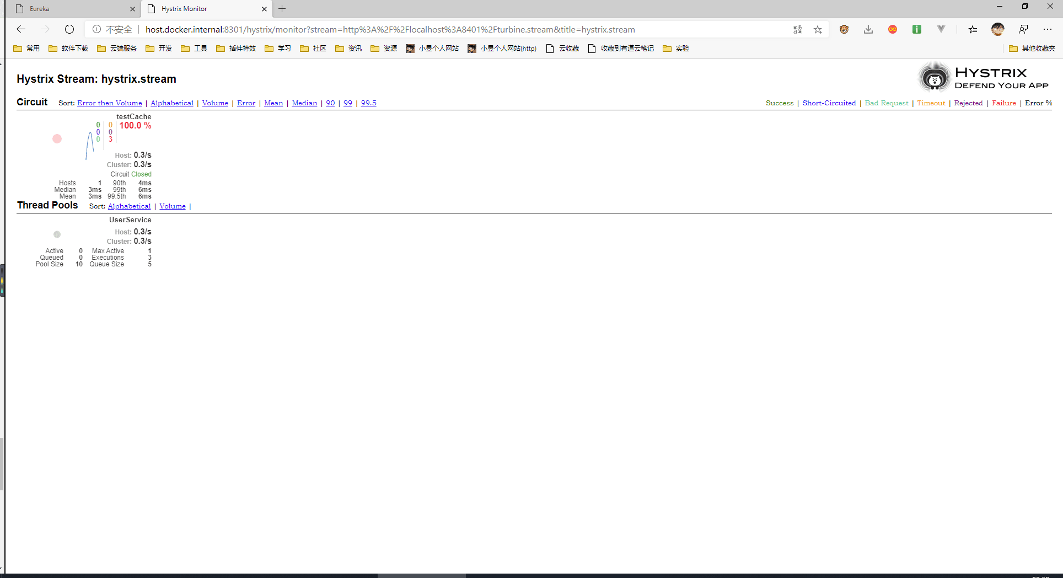Click the Circuit Closed status text
Screen dimensions: 1063x578
(131, 174)
